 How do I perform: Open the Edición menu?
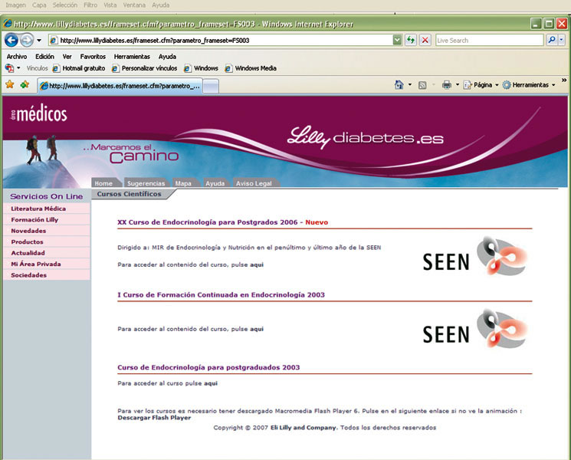[x=44, y=57]
